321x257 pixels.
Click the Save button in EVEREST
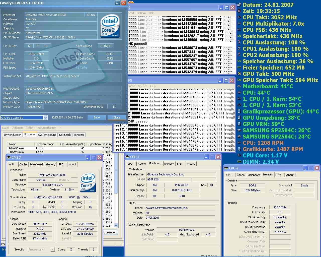(97, 117)
